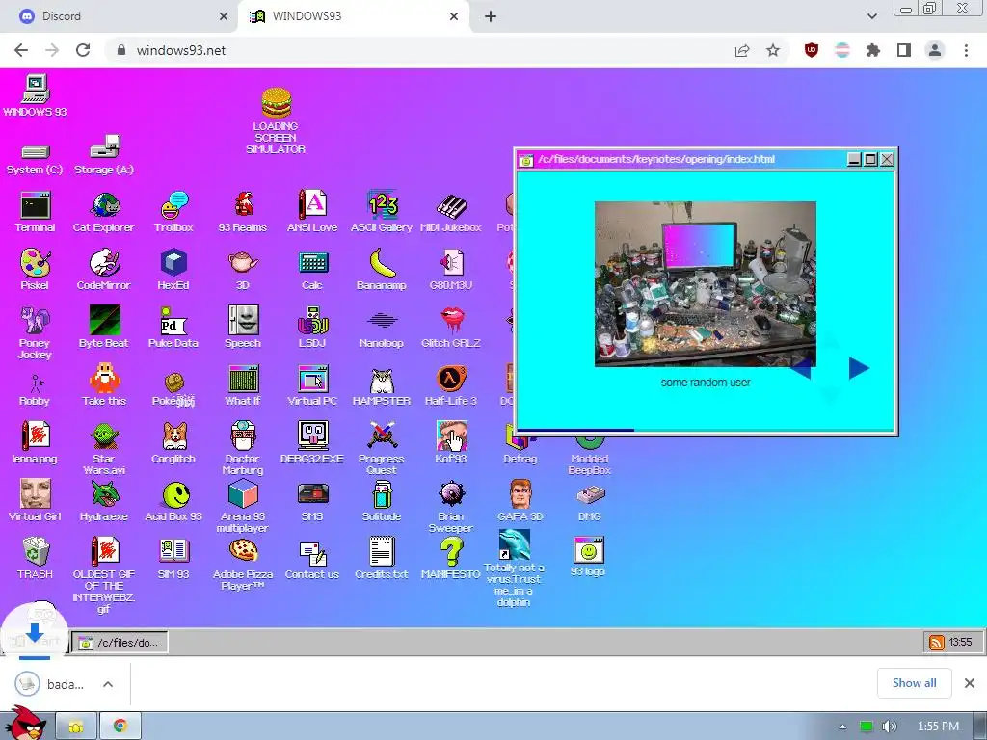Open Nanoloop icon
This screenshot has height=740, width=987.
(382, 320)
